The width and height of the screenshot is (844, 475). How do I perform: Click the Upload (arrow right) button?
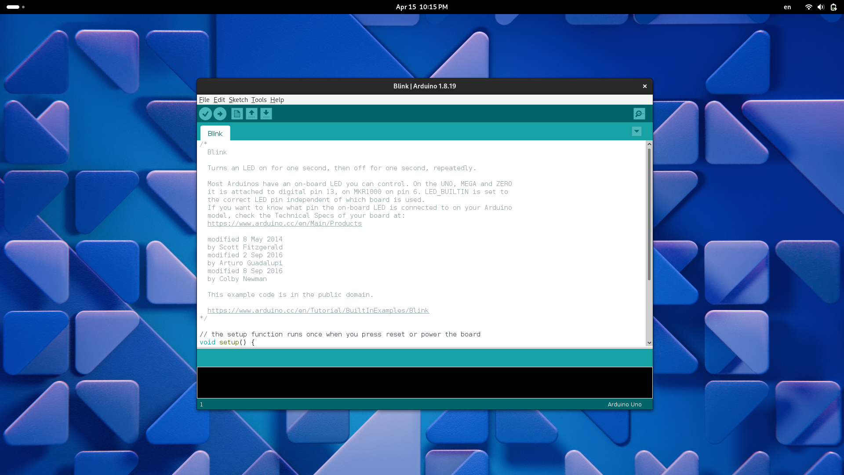coord(220,113)
